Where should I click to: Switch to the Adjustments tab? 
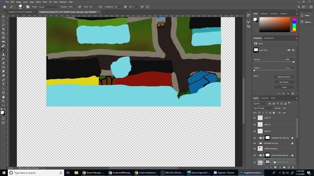269,38
